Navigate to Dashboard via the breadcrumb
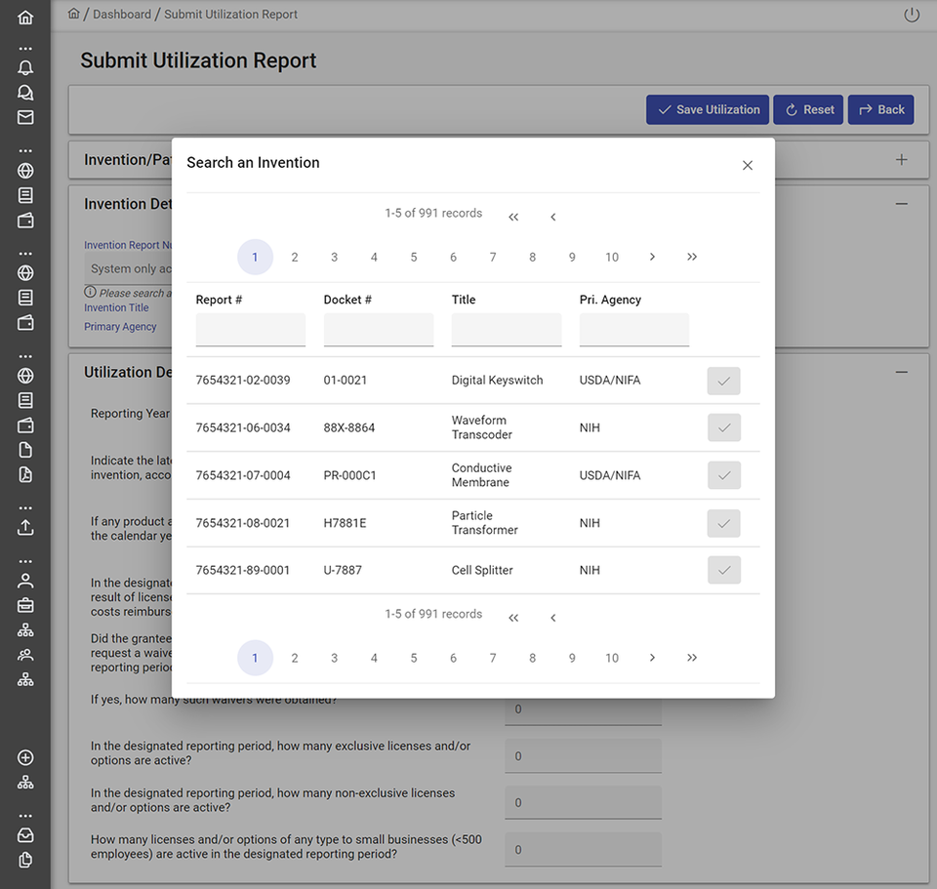 [x=121, y=14]
